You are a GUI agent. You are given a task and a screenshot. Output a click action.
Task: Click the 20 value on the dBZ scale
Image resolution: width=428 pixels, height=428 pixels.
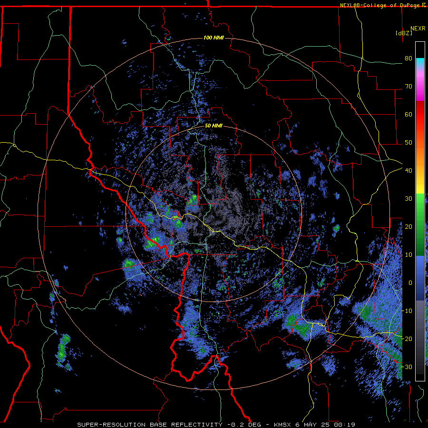[x=409, y=226]
